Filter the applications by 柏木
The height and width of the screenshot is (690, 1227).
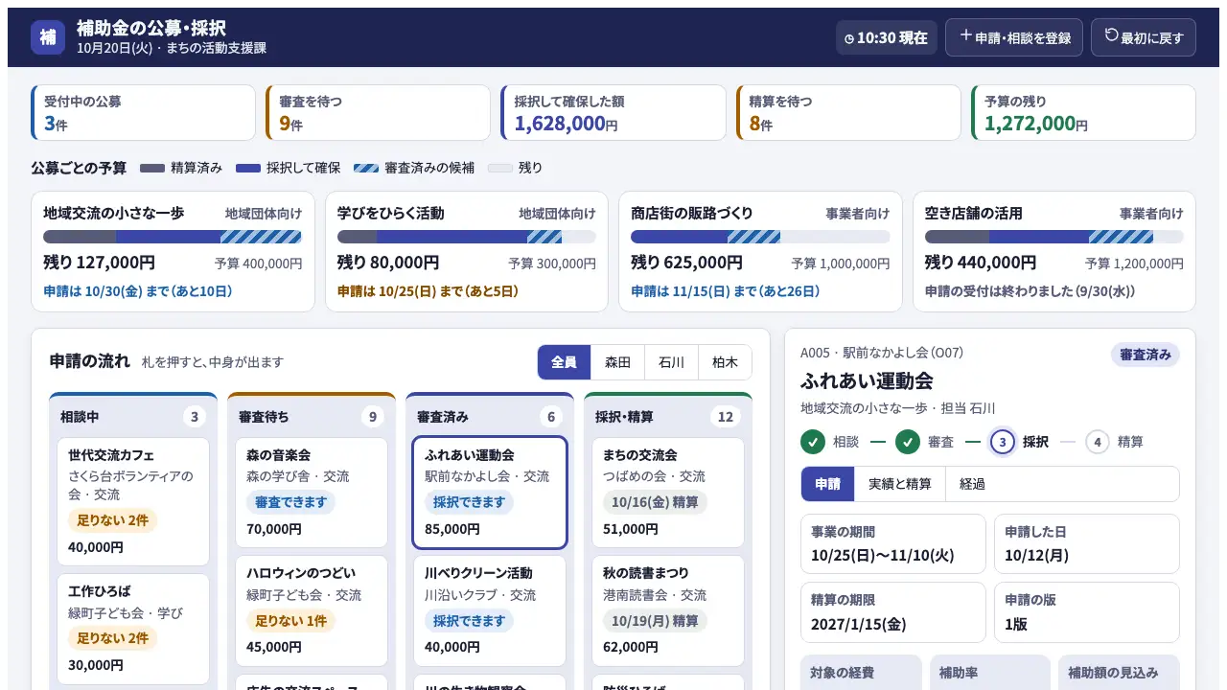(x=725, y=362)
